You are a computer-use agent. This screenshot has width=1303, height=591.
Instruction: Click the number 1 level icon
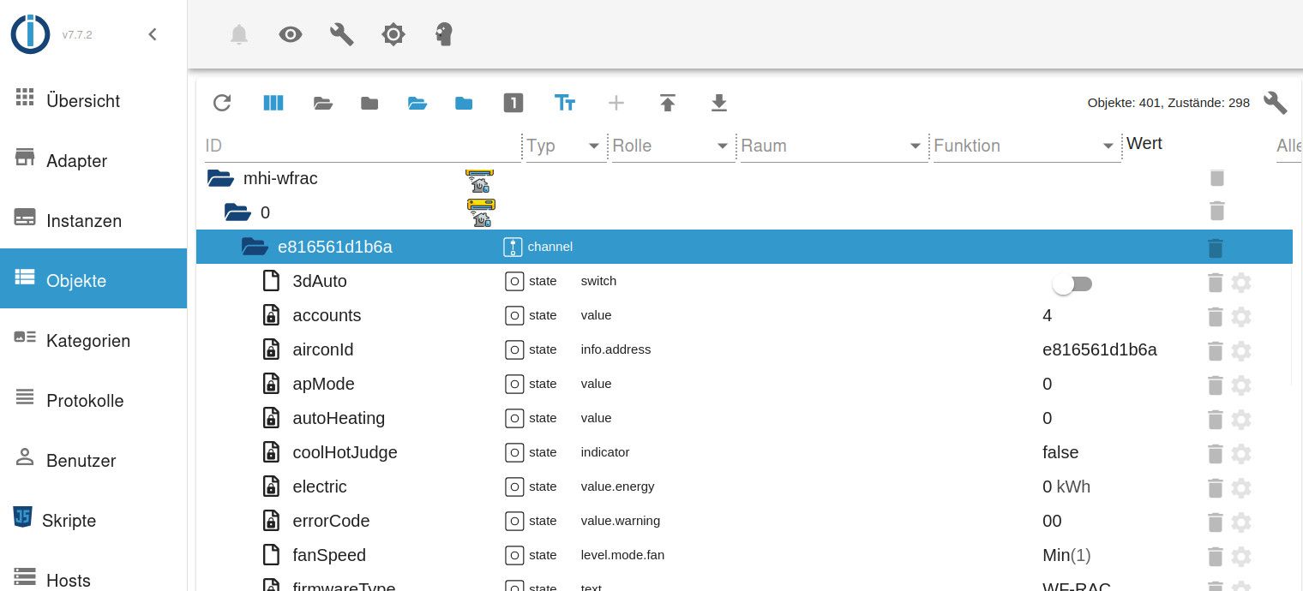(x=513, y=103)
